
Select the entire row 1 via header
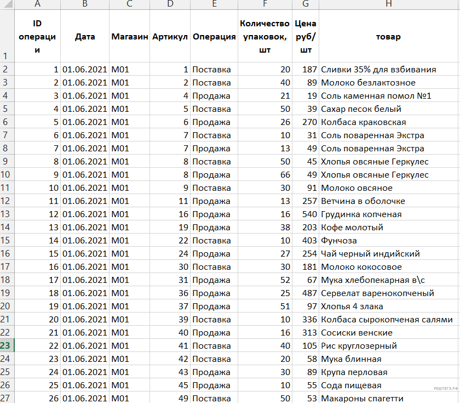click(x=6, y=37)
